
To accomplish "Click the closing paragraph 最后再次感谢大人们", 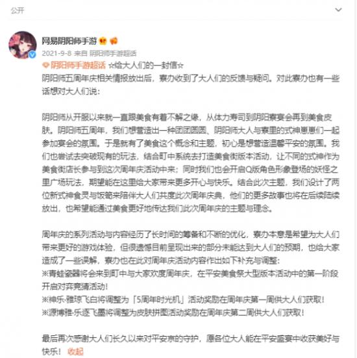I will (x=191, y=345).
